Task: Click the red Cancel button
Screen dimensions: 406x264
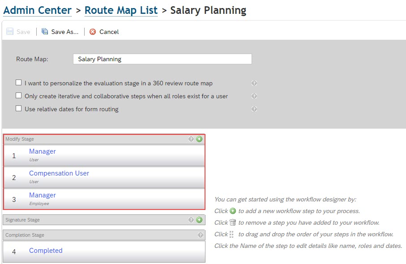Action: (x=104, y=32)
